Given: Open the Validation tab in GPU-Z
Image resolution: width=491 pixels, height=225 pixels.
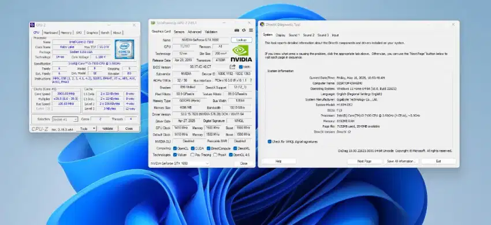Looking at the screenshot, I should tap(211, 32).
